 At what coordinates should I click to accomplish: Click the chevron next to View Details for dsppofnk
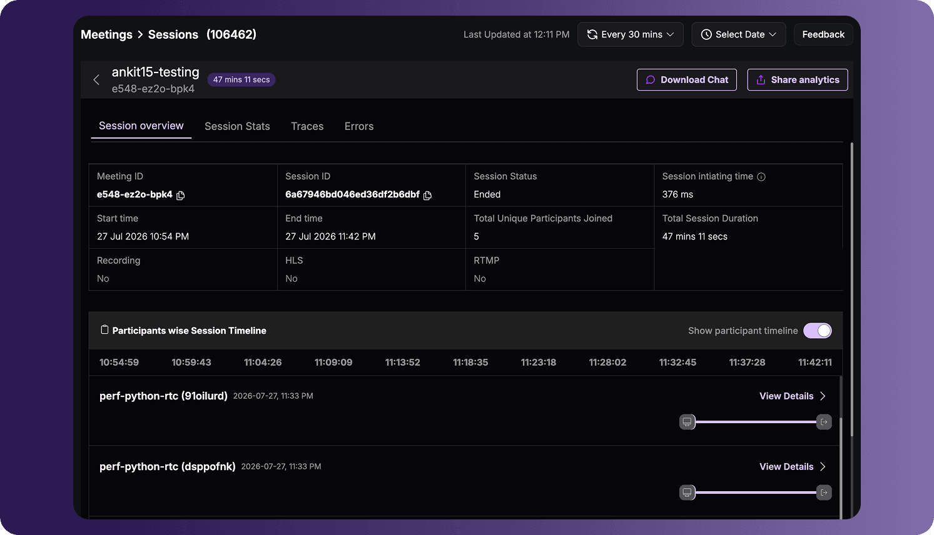pos(823,467)
